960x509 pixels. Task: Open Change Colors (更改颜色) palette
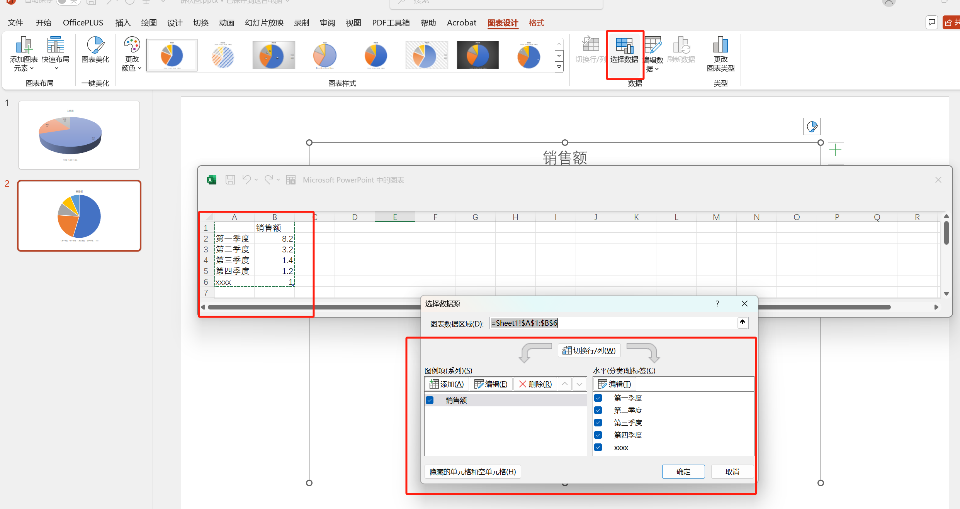coord(131,54)
